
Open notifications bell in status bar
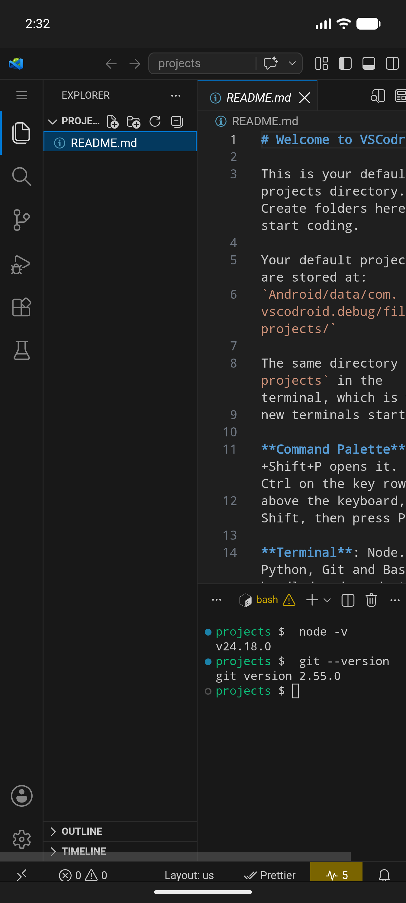(384, 875)
